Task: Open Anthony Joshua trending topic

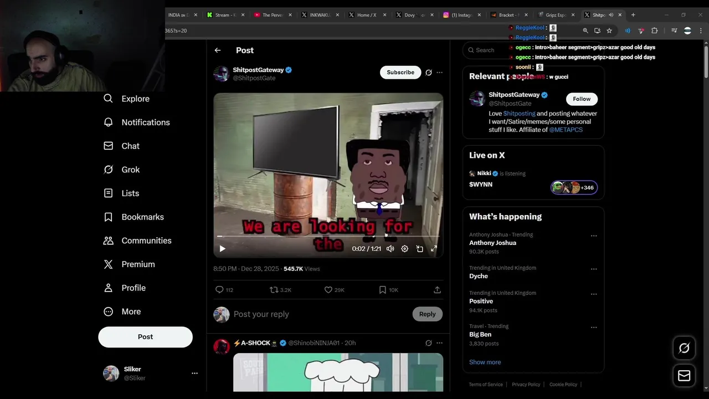Action: click(x=533, y=243)
